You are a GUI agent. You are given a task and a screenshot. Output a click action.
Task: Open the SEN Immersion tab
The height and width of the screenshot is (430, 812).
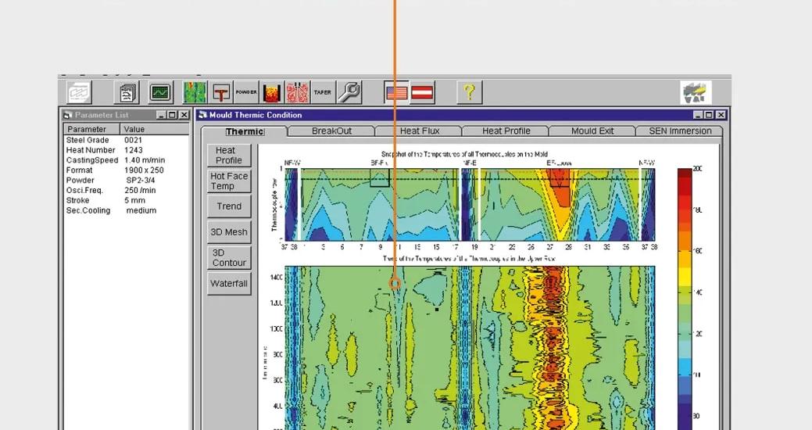(x=680, y=131)
